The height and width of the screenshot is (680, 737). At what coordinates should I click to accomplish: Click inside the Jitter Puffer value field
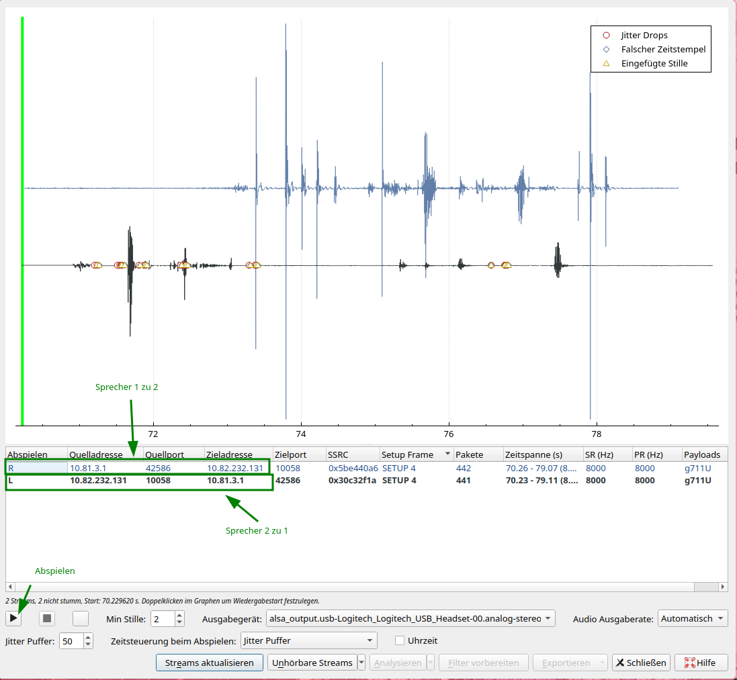click(71, 641)
